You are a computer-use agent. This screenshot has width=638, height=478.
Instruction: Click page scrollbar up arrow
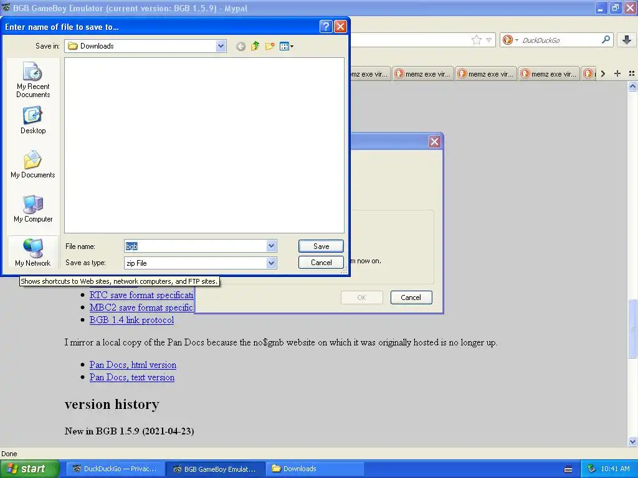(x=632, y=86)
